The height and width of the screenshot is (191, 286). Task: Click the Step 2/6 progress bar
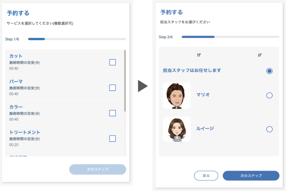tap(230, 37)
